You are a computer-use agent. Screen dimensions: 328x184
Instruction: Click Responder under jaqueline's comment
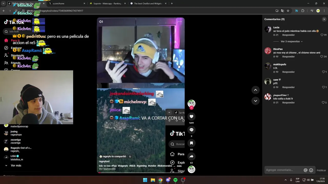coord(288,103)
